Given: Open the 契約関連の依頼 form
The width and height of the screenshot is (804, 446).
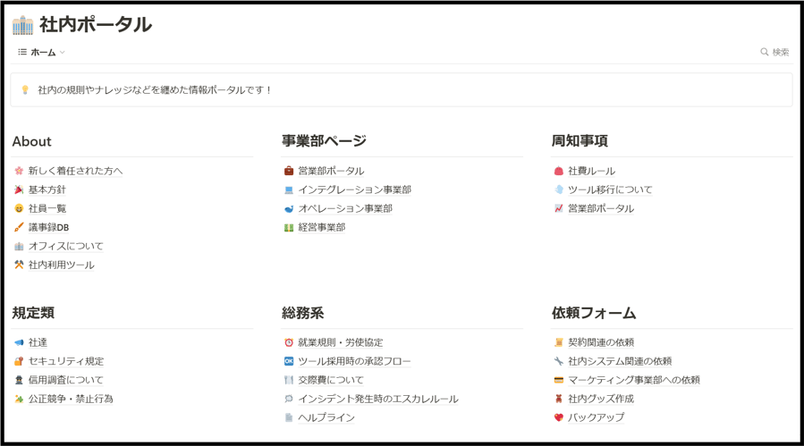Looking at the screenshot, I should coord(601,342).
